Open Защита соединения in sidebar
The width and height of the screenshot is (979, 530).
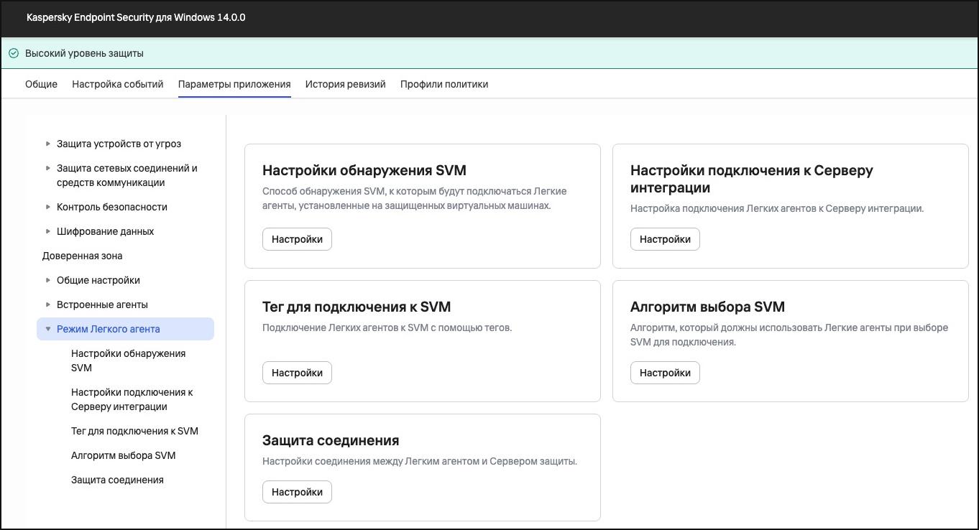coord(117,480)
